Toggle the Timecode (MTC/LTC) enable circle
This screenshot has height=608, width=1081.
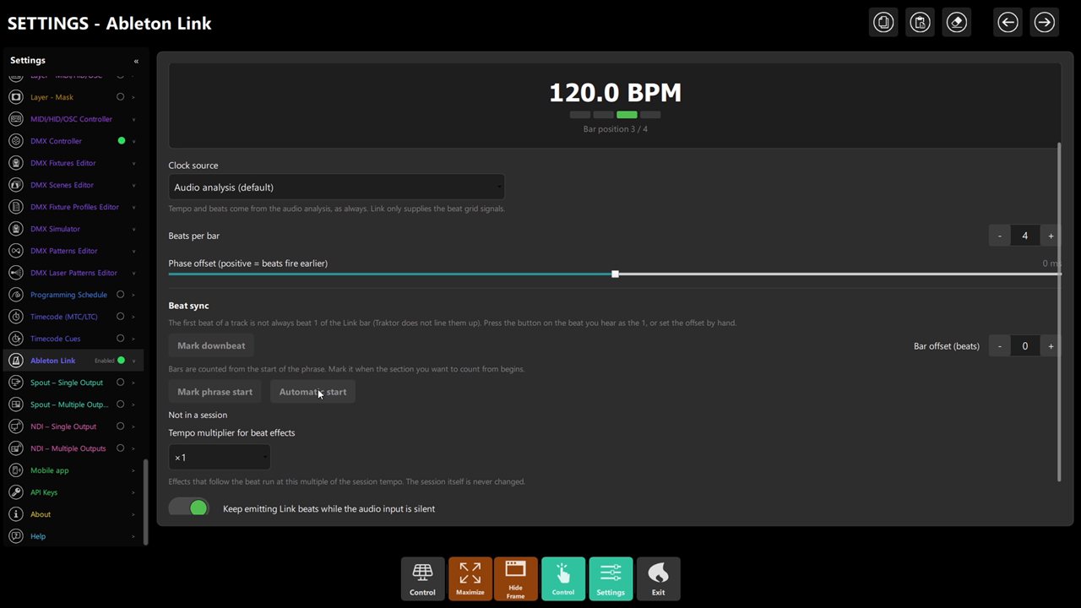click(121, 317)
